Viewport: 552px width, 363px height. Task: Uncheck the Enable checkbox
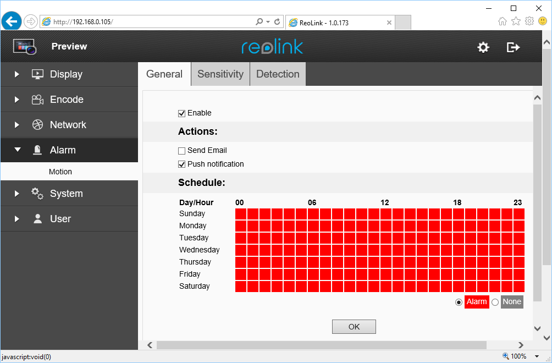(x=182, y=113)
